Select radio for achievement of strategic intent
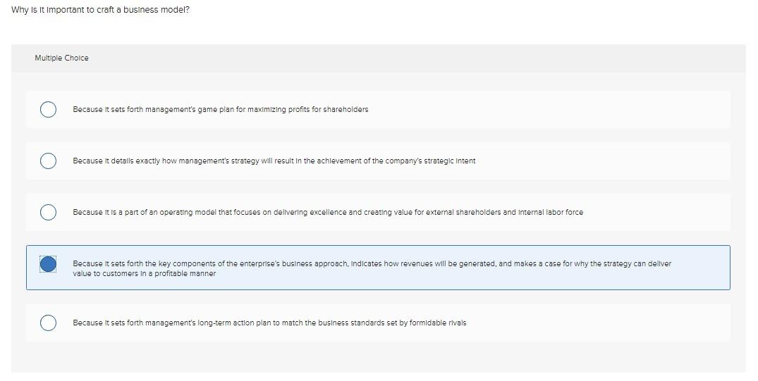The height and width of the screenshot is (381, 758). pos(48,161)
